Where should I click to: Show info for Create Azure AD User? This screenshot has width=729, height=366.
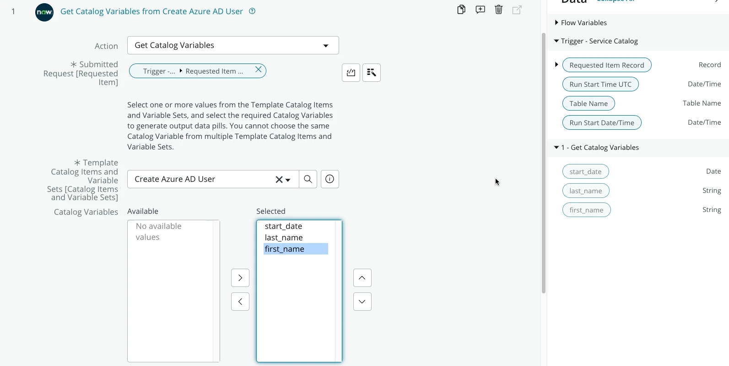pos(330,179)
